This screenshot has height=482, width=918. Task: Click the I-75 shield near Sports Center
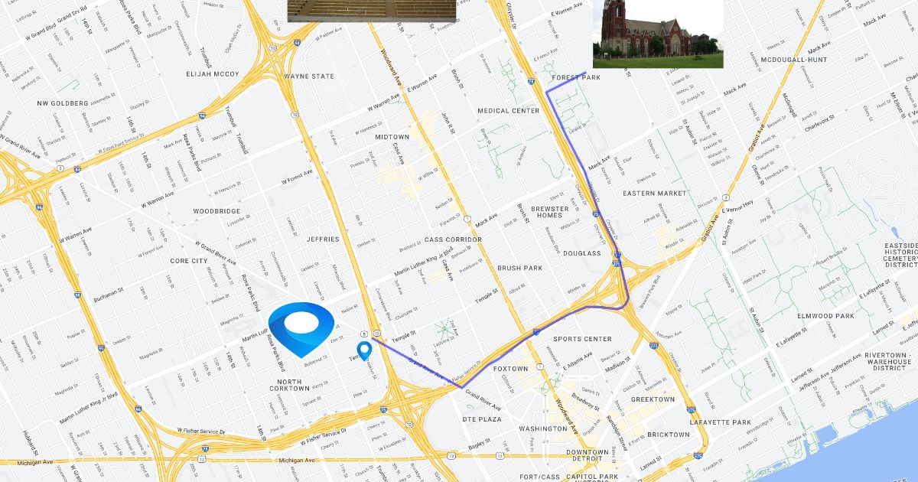pos(537,332)
